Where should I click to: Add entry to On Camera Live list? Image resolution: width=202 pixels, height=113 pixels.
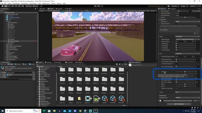[195, 34]
